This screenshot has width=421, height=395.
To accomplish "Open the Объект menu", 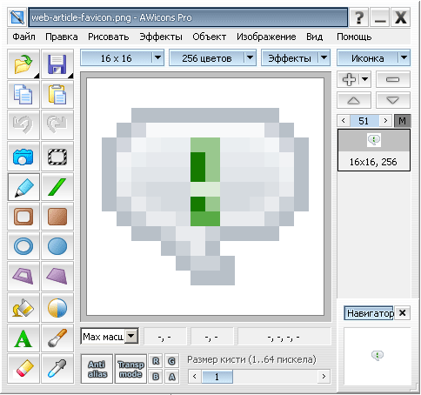I will pos(210,37).
